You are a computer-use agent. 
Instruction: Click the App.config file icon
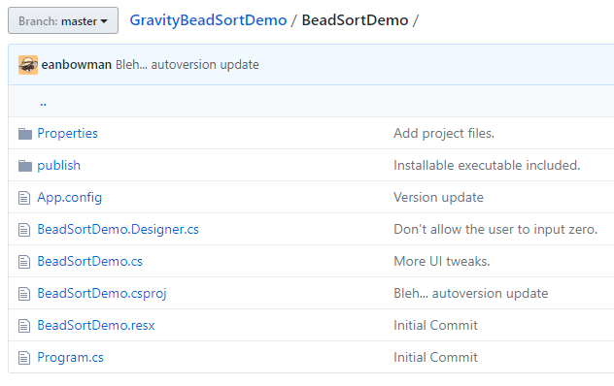pyautogui.click(x=24, y=198)
